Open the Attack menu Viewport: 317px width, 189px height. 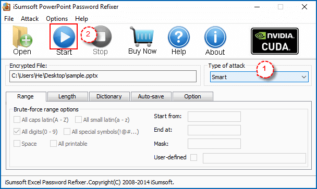[30, 19]
